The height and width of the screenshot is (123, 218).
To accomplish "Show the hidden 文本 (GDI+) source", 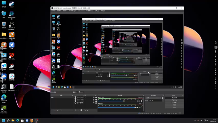I will tap(93, 101).
